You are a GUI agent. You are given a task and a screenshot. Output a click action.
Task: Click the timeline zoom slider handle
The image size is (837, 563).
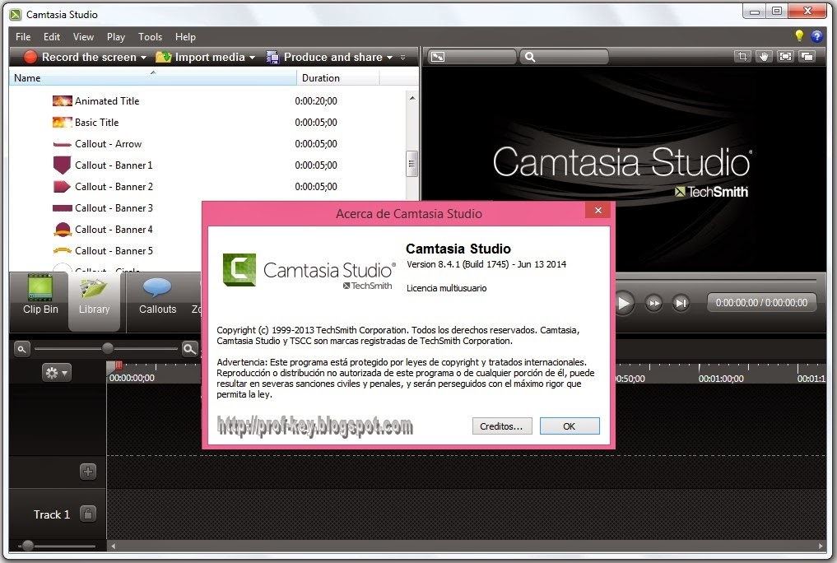point(107,348)
